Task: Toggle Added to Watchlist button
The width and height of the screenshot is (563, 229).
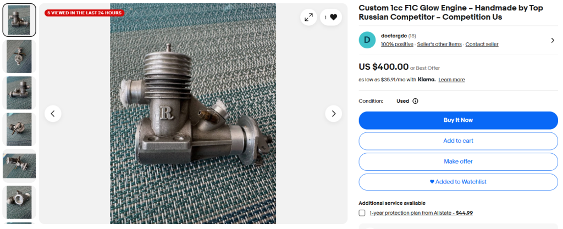Action: 458,182
